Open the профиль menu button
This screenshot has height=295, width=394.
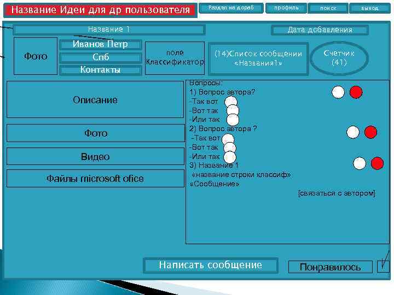(x=286, y=8)
